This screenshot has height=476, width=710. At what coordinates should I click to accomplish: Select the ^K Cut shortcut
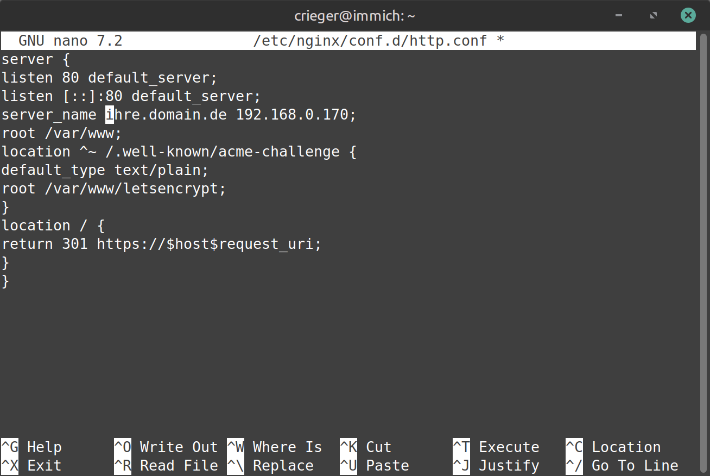[x=366, y=447]
